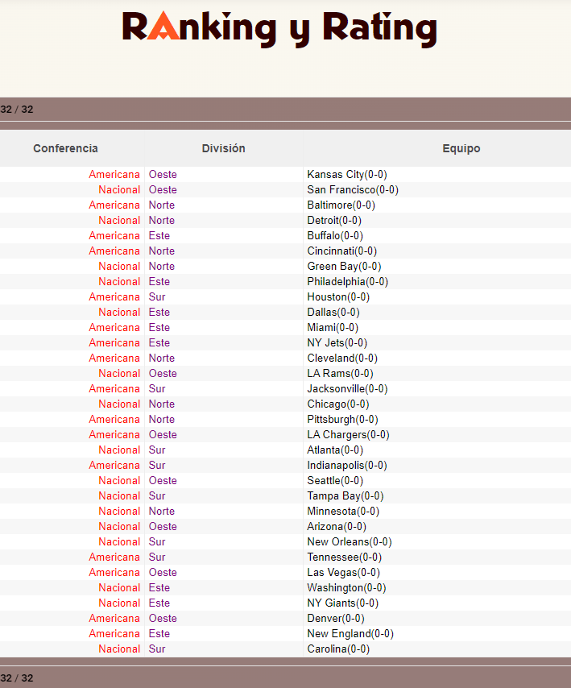Click the Green Bay(0-0) entry
Screen dimensions: 571x688
[344, 267]
